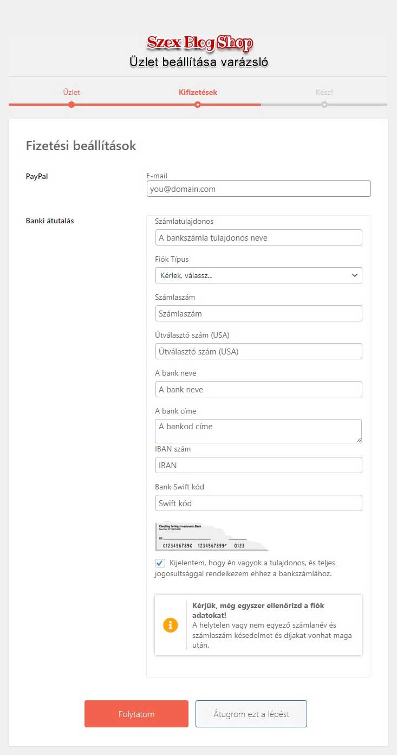Click the Bank Swift kód field
Viewport: 397px width, 755px height.
point(258,503)
